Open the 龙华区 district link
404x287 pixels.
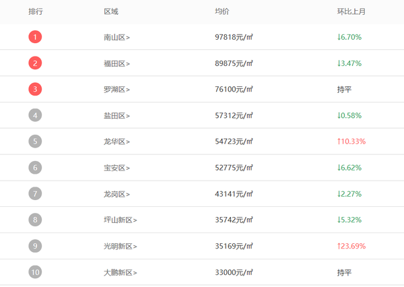point(116,141)
